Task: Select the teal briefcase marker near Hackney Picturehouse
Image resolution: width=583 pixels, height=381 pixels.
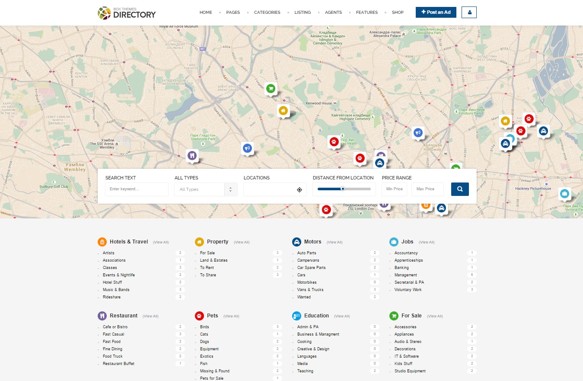Action: tap(564, 194)
